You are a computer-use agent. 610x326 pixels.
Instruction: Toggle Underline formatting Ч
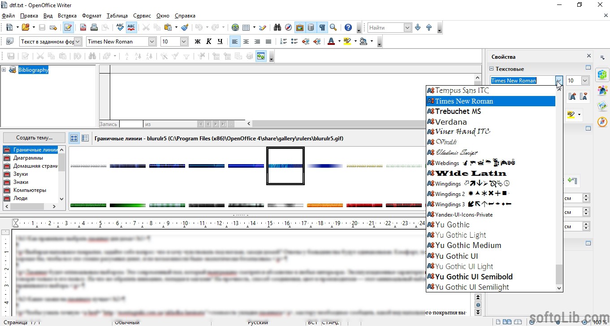220,42
